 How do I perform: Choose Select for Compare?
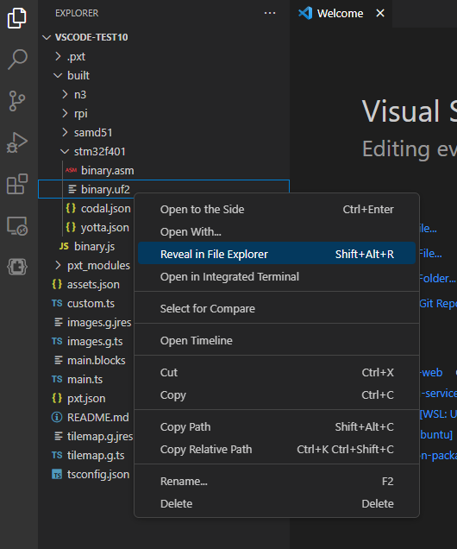tap(277, 308)
